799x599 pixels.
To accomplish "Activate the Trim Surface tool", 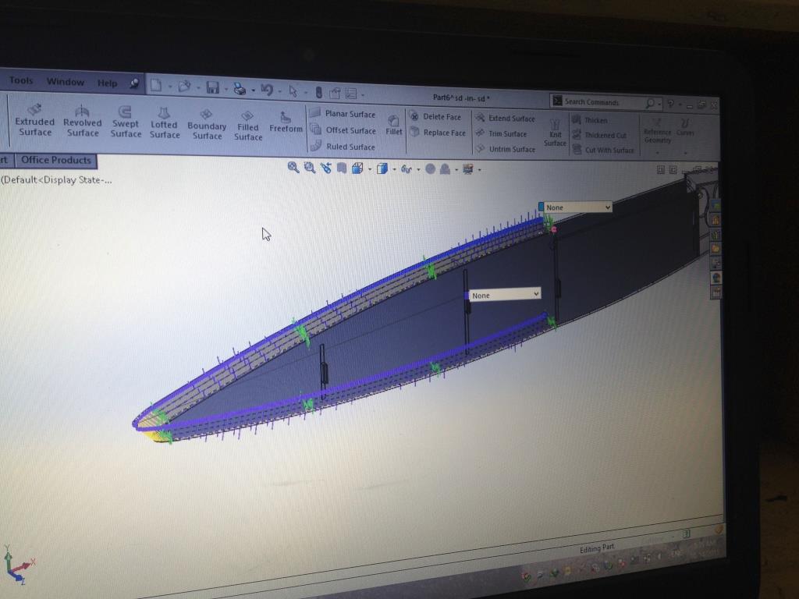I will pos(501,133).
